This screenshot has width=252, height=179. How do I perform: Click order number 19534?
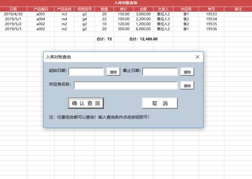[212, 19]
